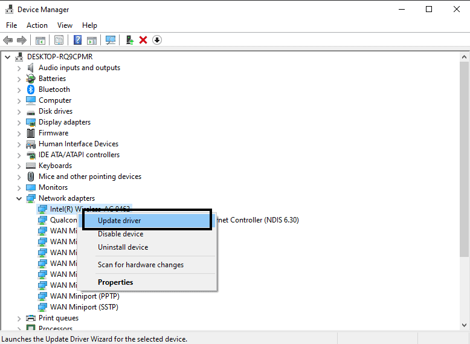The height and width of the screenshot is (344, 470).
Task: Click the Keyboards category icon
Action: (x=31, y=166)
